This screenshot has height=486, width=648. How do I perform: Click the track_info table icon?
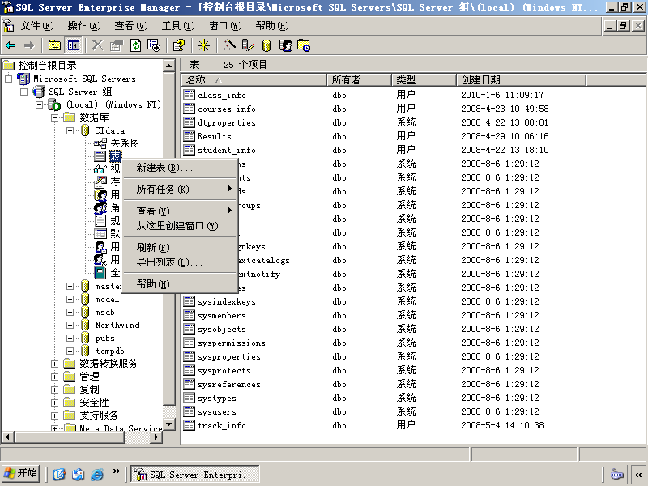click(x=189, y=425)
